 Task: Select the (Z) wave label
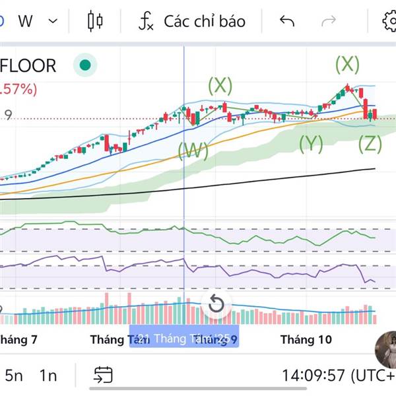pos(370,143)
